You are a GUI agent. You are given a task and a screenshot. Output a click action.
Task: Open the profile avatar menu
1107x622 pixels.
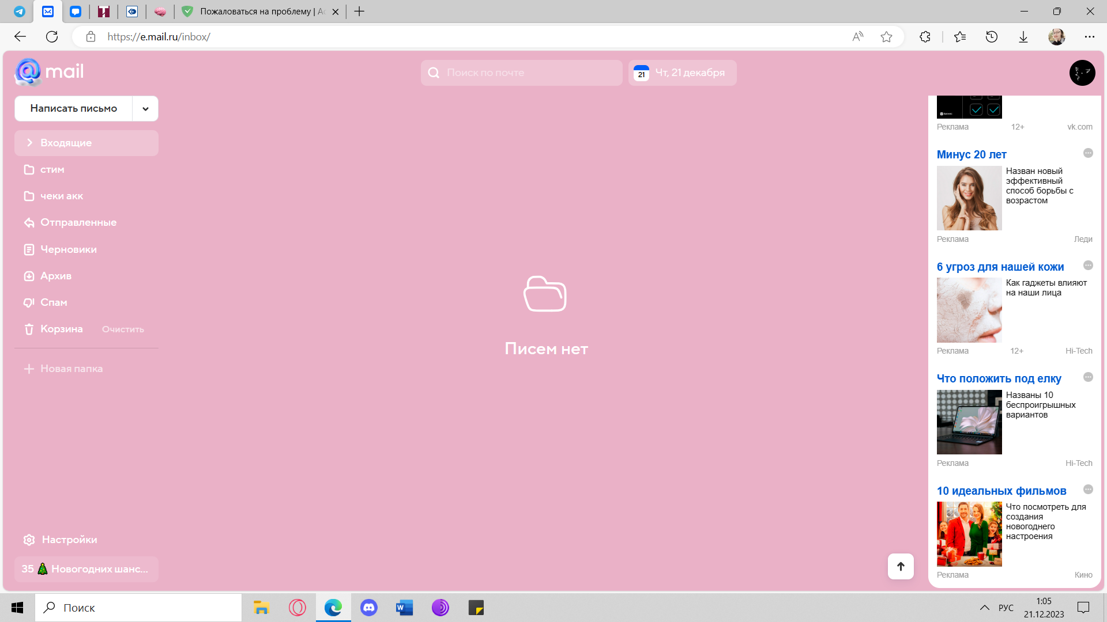click(1082, 73)
